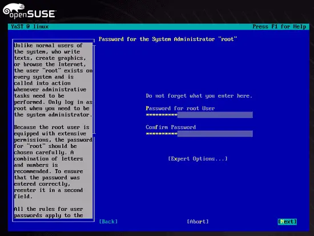Click help line 'chosen carefully. A'
The height and width of the screenshot is (236, 314).
(44, 153)
